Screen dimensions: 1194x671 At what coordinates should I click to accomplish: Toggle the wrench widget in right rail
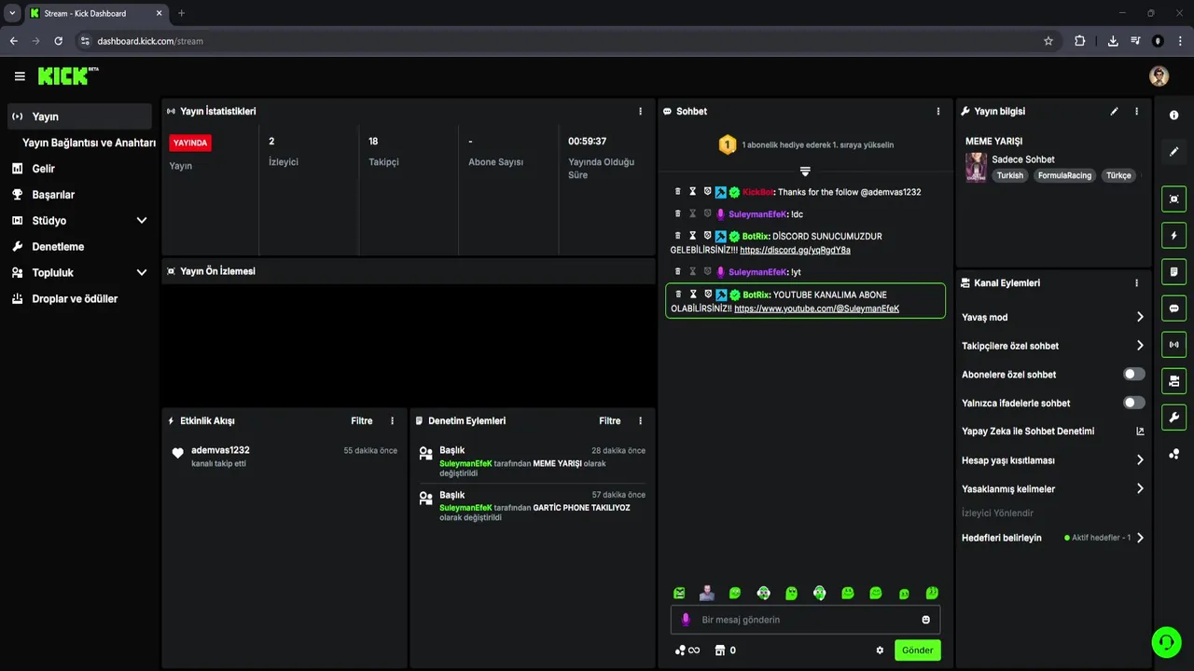tap(1173, 418)
